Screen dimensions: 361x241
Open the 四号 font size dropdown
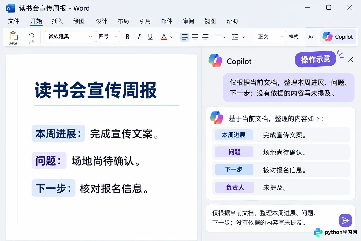[108, 37]
